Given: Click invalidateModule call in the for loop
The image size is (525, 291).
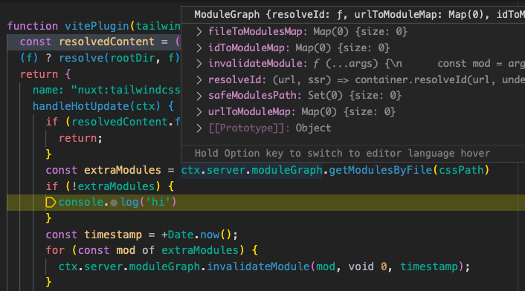Looking at the screenshot, I should (258, 267).
